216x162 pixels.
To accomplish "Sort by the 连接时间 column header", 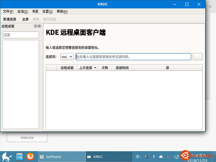I will pyautogui.click(x=122, y=68).
